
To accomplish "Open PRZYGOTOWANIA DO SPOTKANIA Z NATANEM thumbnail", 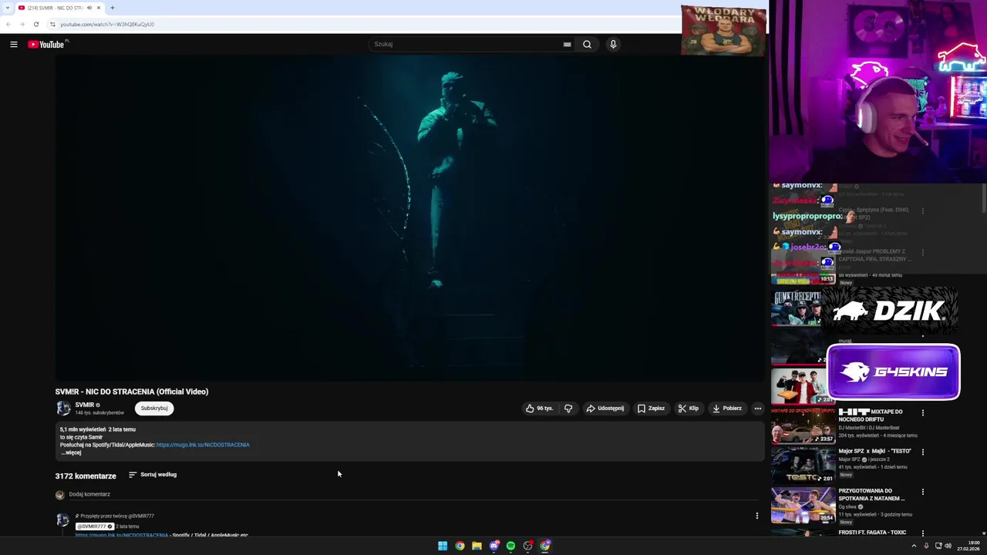I will coord(803,505).
